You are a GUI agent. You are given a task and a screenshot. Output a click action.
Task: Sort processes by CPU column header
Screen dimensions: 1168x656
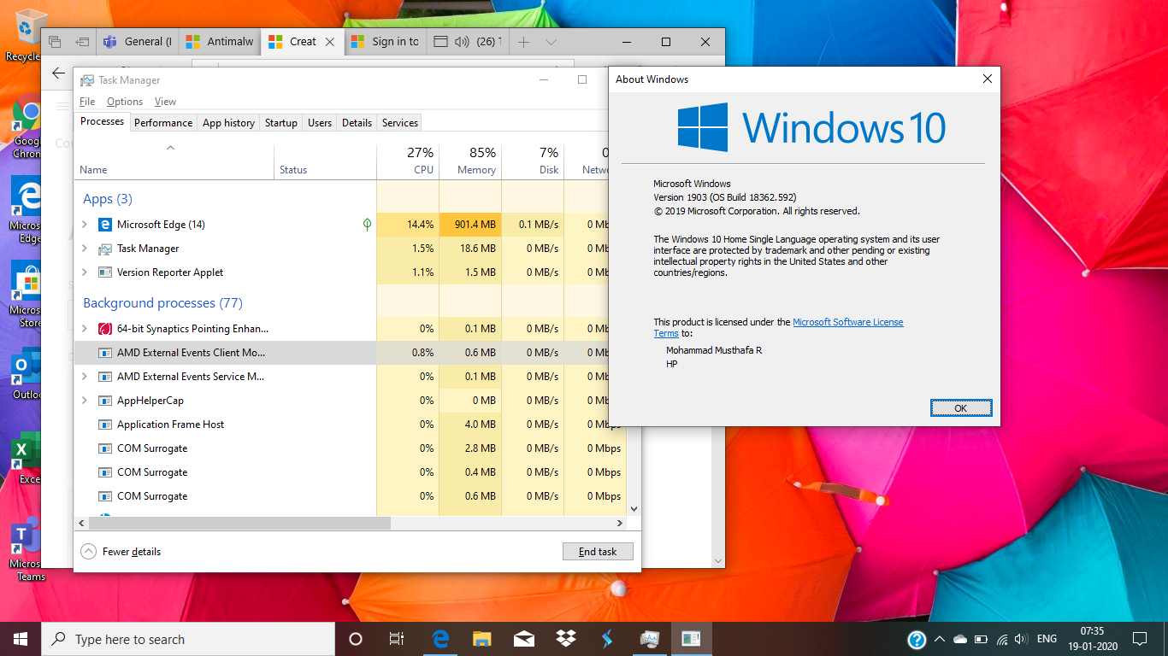point(408,161)
